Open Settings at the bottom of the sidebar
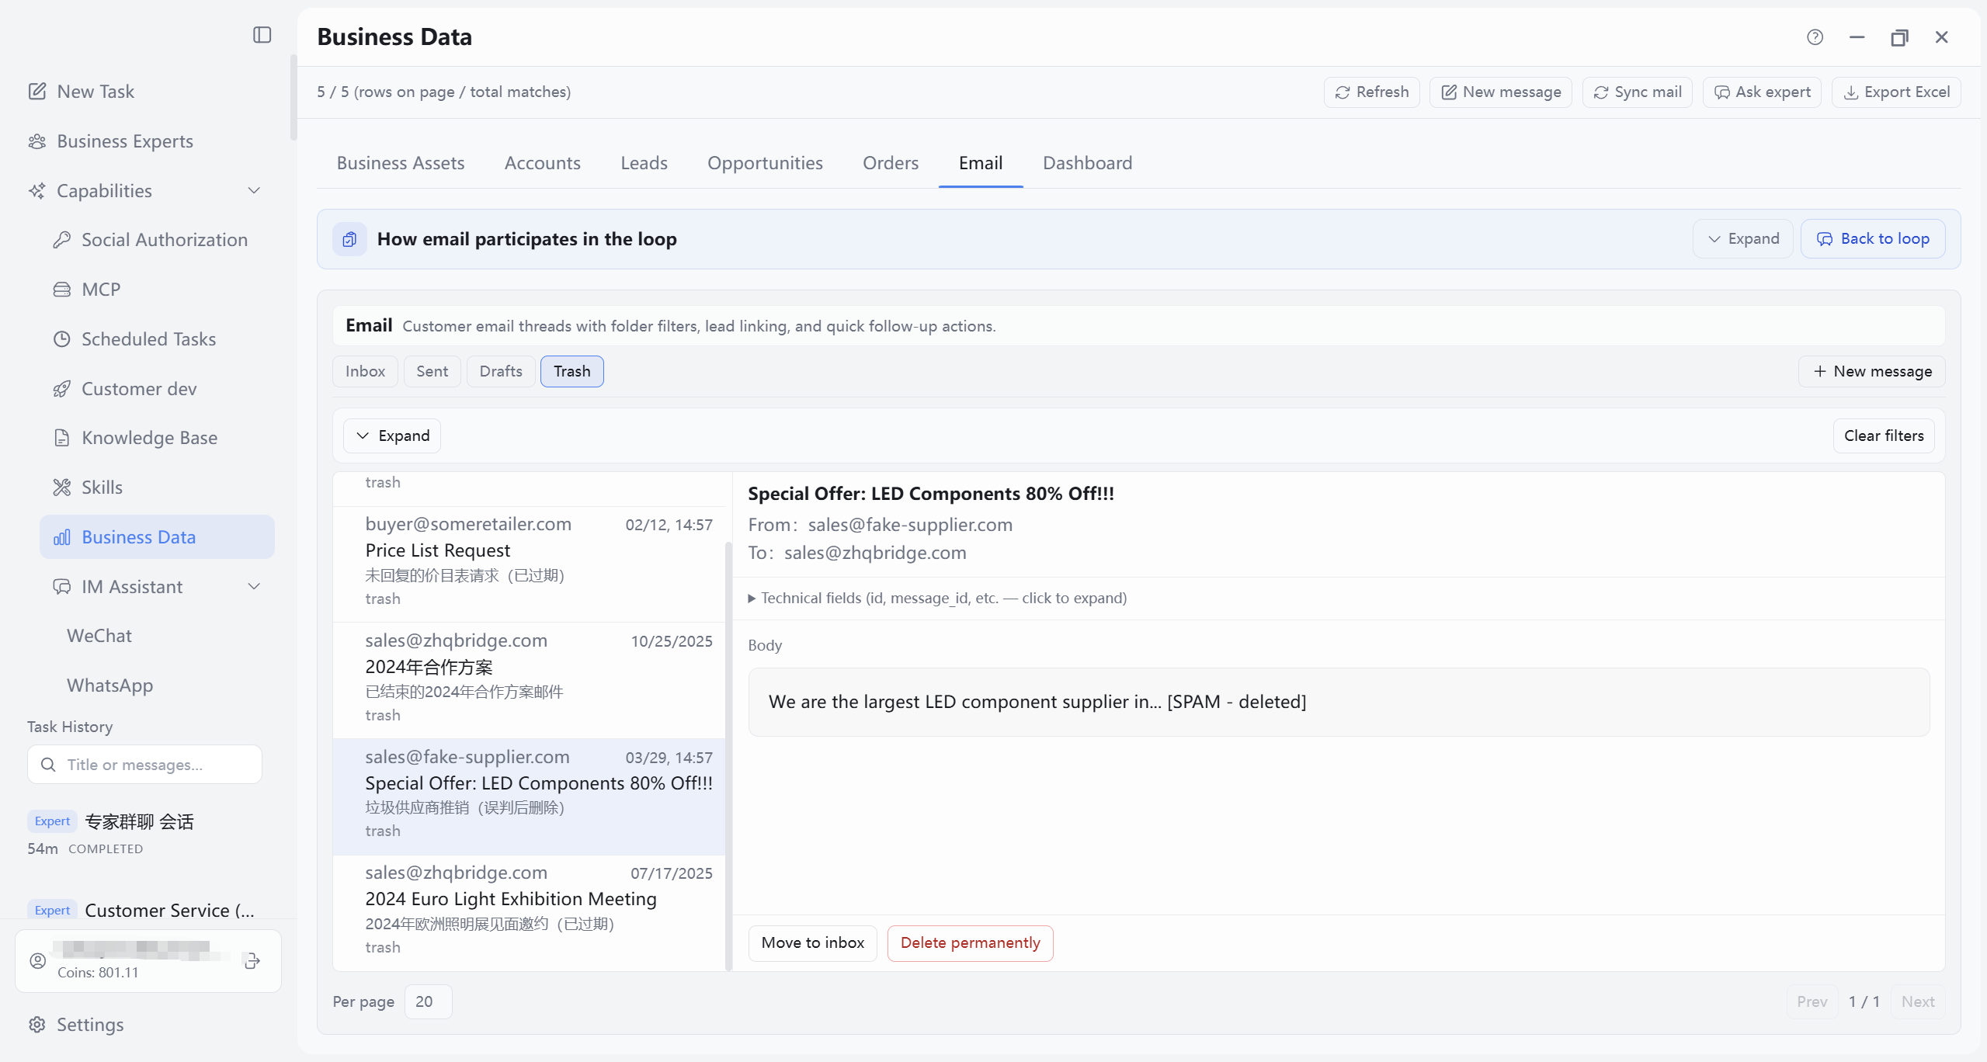The image size is (1987, 1062). click(76, 1025)
